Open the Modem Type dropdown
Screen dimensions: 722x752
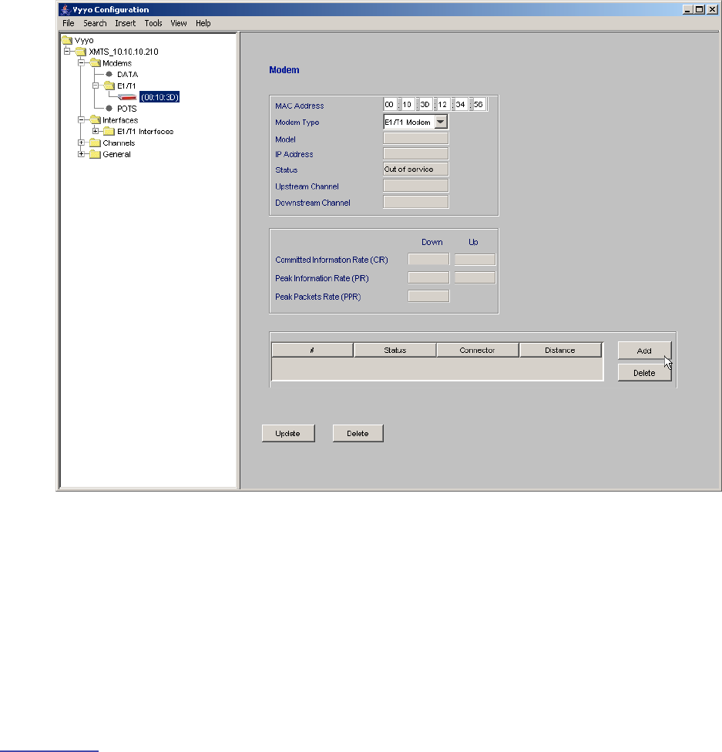(x=441, y=122)
